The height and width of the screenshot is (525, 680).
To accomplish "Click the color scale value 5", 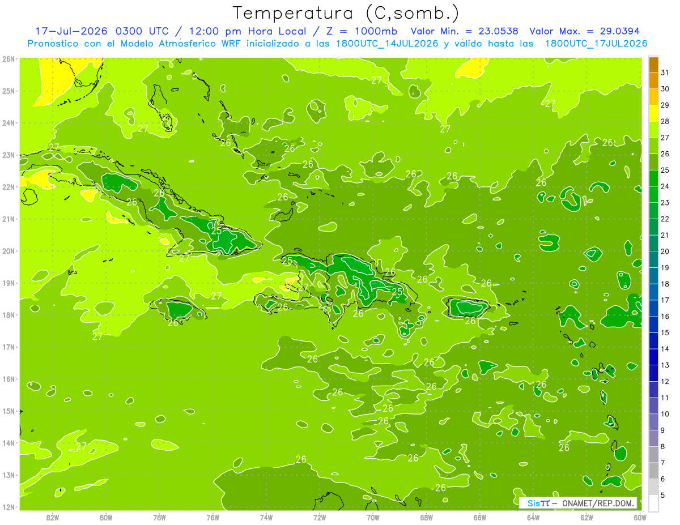I will (663, 495).
